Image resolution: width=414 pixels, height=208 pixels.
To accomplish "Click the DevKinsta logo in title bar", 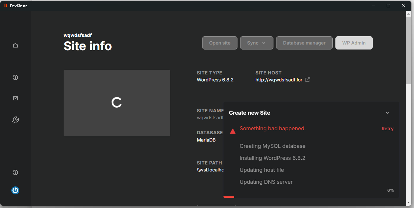I will tap(6, 6).
